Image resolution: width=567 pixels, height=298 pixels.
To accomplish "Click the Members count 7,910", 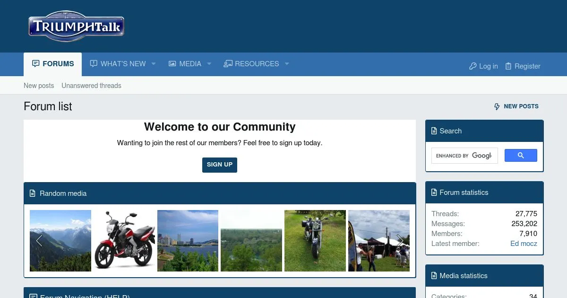I will click(528, 234).
